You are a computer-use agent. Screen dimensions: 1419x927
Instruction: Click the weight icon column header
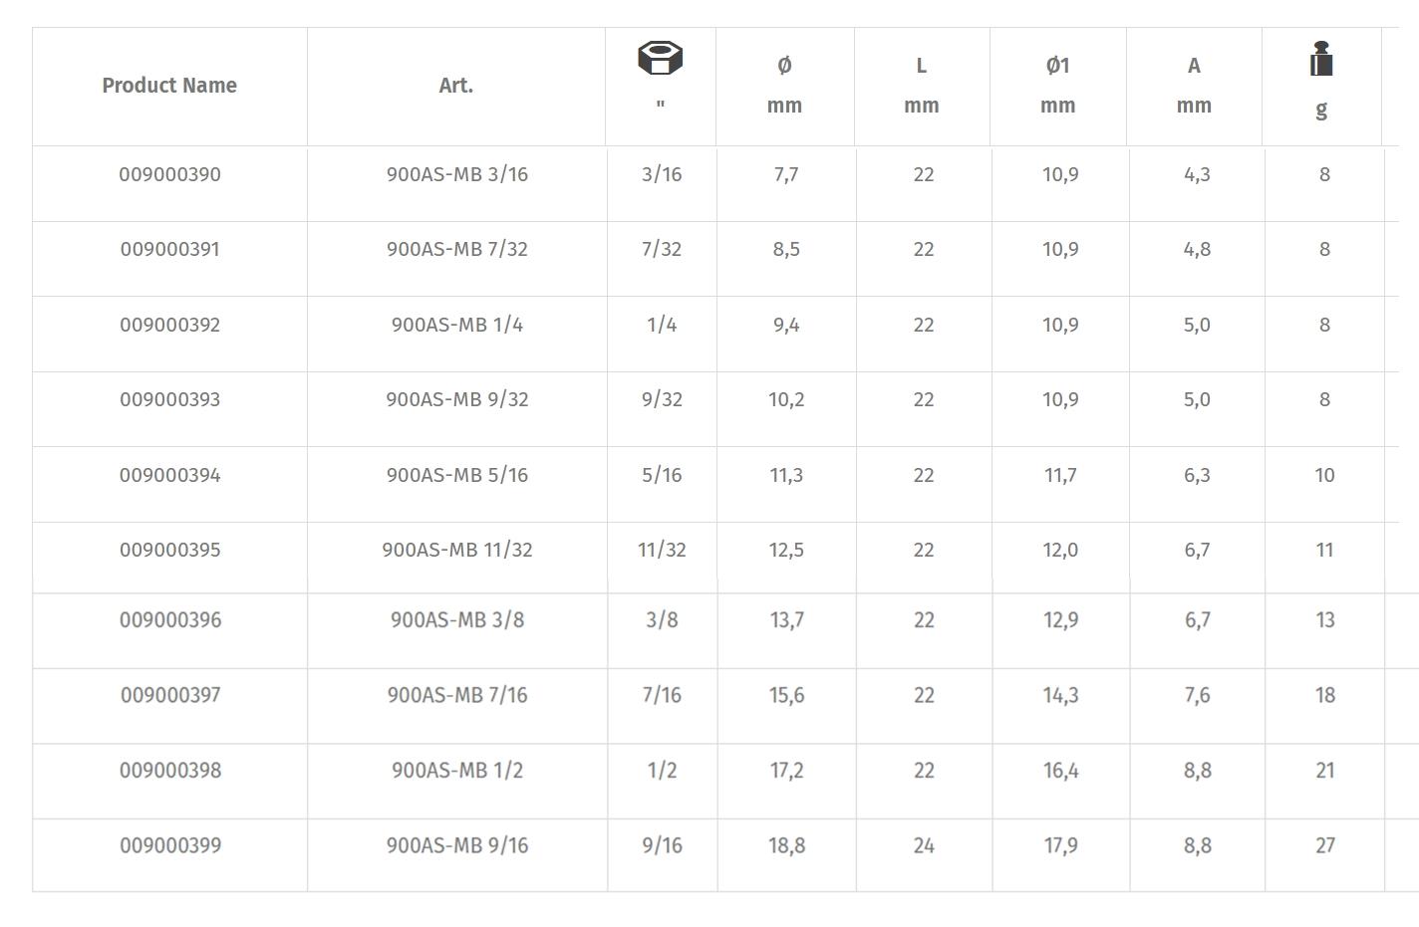click(x=1320, y=60)
